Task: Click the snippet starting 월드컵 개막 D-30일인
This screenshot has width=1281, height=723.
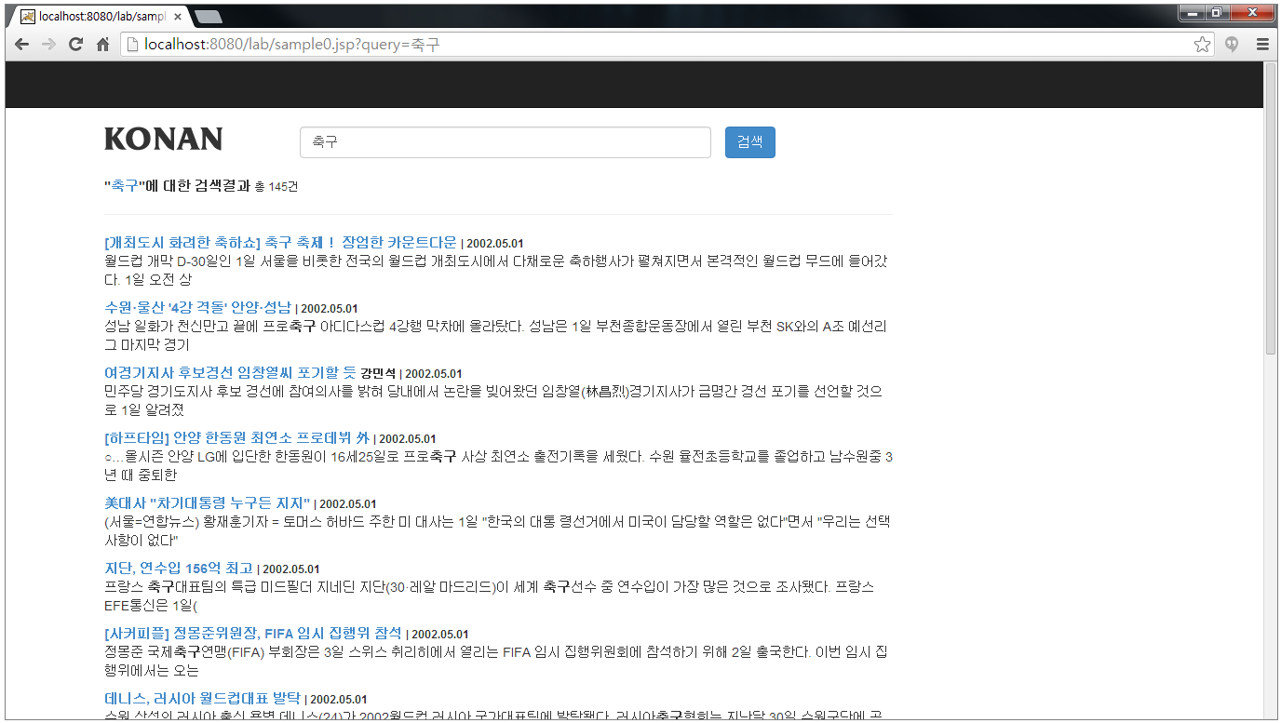Action: [496, 270]
